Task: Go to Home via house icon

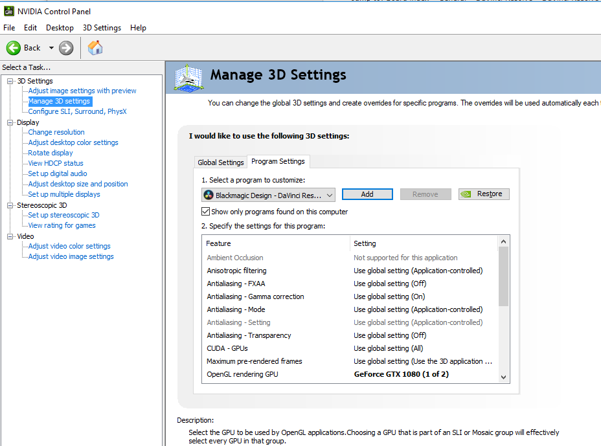Action: coord(95,48)
